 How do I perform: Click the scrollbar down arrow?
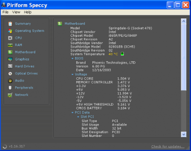pyautogui.click(x=184, y=134)
